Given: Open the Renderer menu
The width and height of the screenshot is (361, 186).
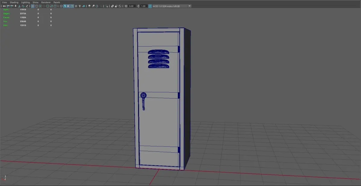Looking at the screenshot, I should pyautogui.click(x=46, y=2).
